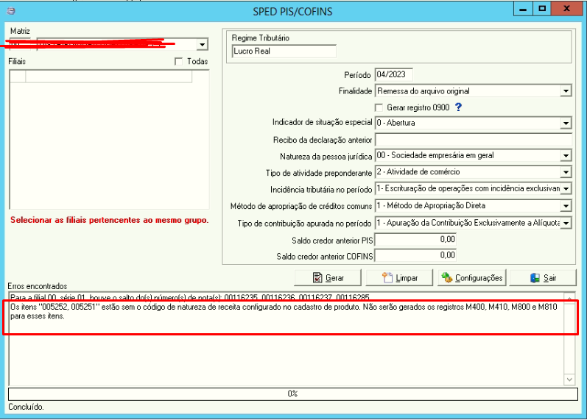Expand Tipo de contribuição apurada dropdown
This screenshot has width=587, height=420.
(566, 223)
